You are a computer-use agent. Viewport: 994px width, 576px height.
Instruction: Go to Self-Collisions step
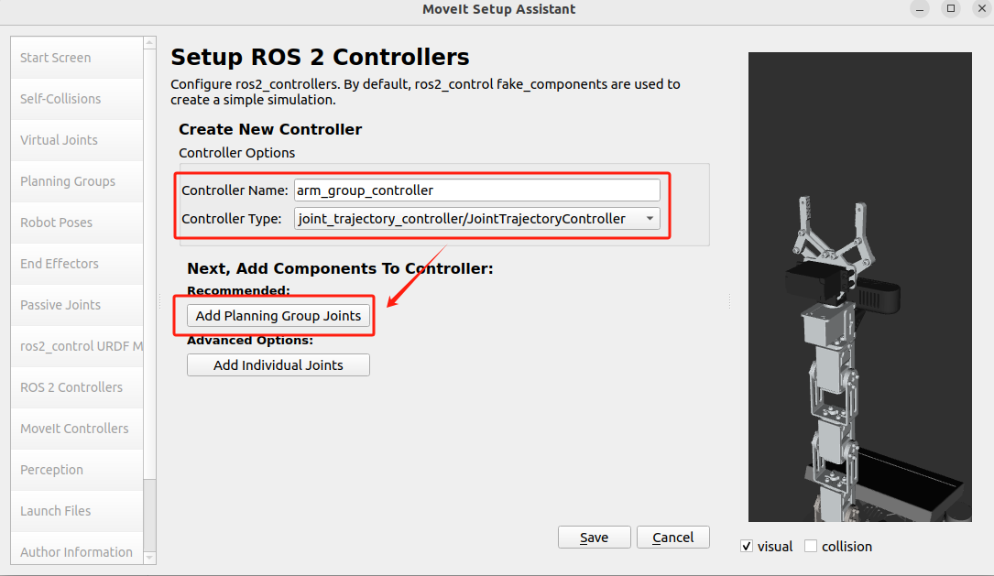point(77,99)
